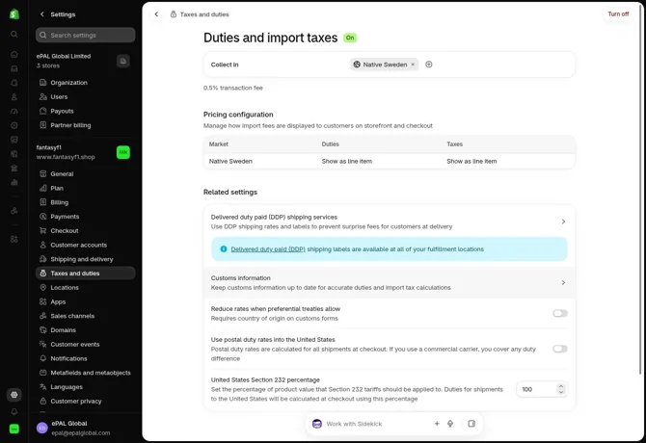The height and width of the screenshot is (443, 646).
Task: Click the Sidekick avatar icon
Action: pyautogui.click(x=317, y=424)
